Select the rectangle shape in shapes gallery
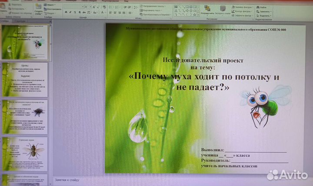 coord(187,7)
